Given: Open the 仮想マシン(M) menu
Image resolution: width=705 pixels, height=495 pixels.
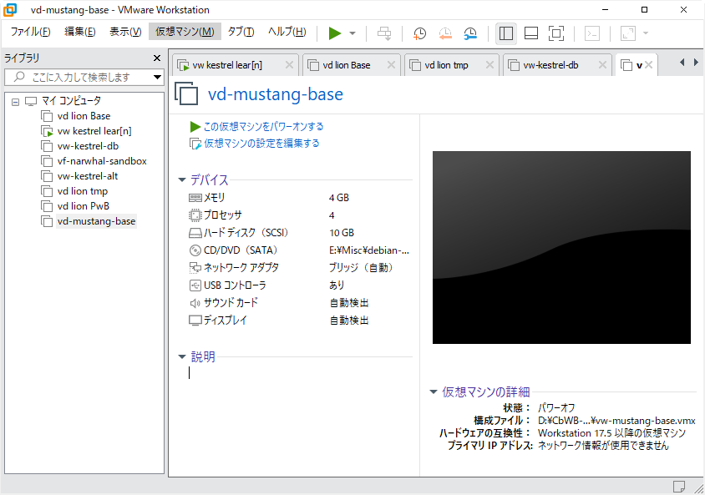Looking at the screenshot, I should 185,32.
